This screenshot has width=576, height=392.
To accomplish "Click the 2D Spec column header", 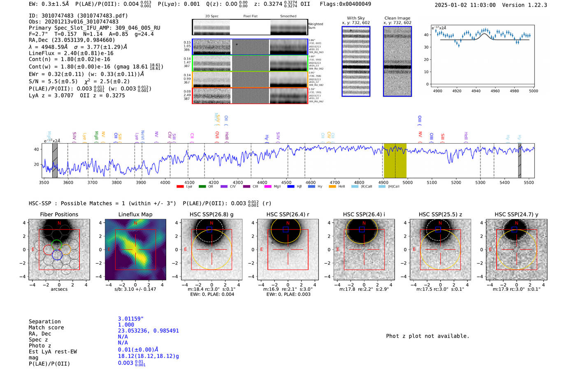I will pos(212,16).
